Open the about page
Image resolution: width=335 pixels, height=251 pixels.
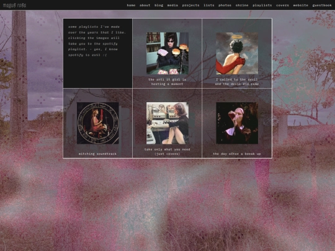[x=145, y=5]
